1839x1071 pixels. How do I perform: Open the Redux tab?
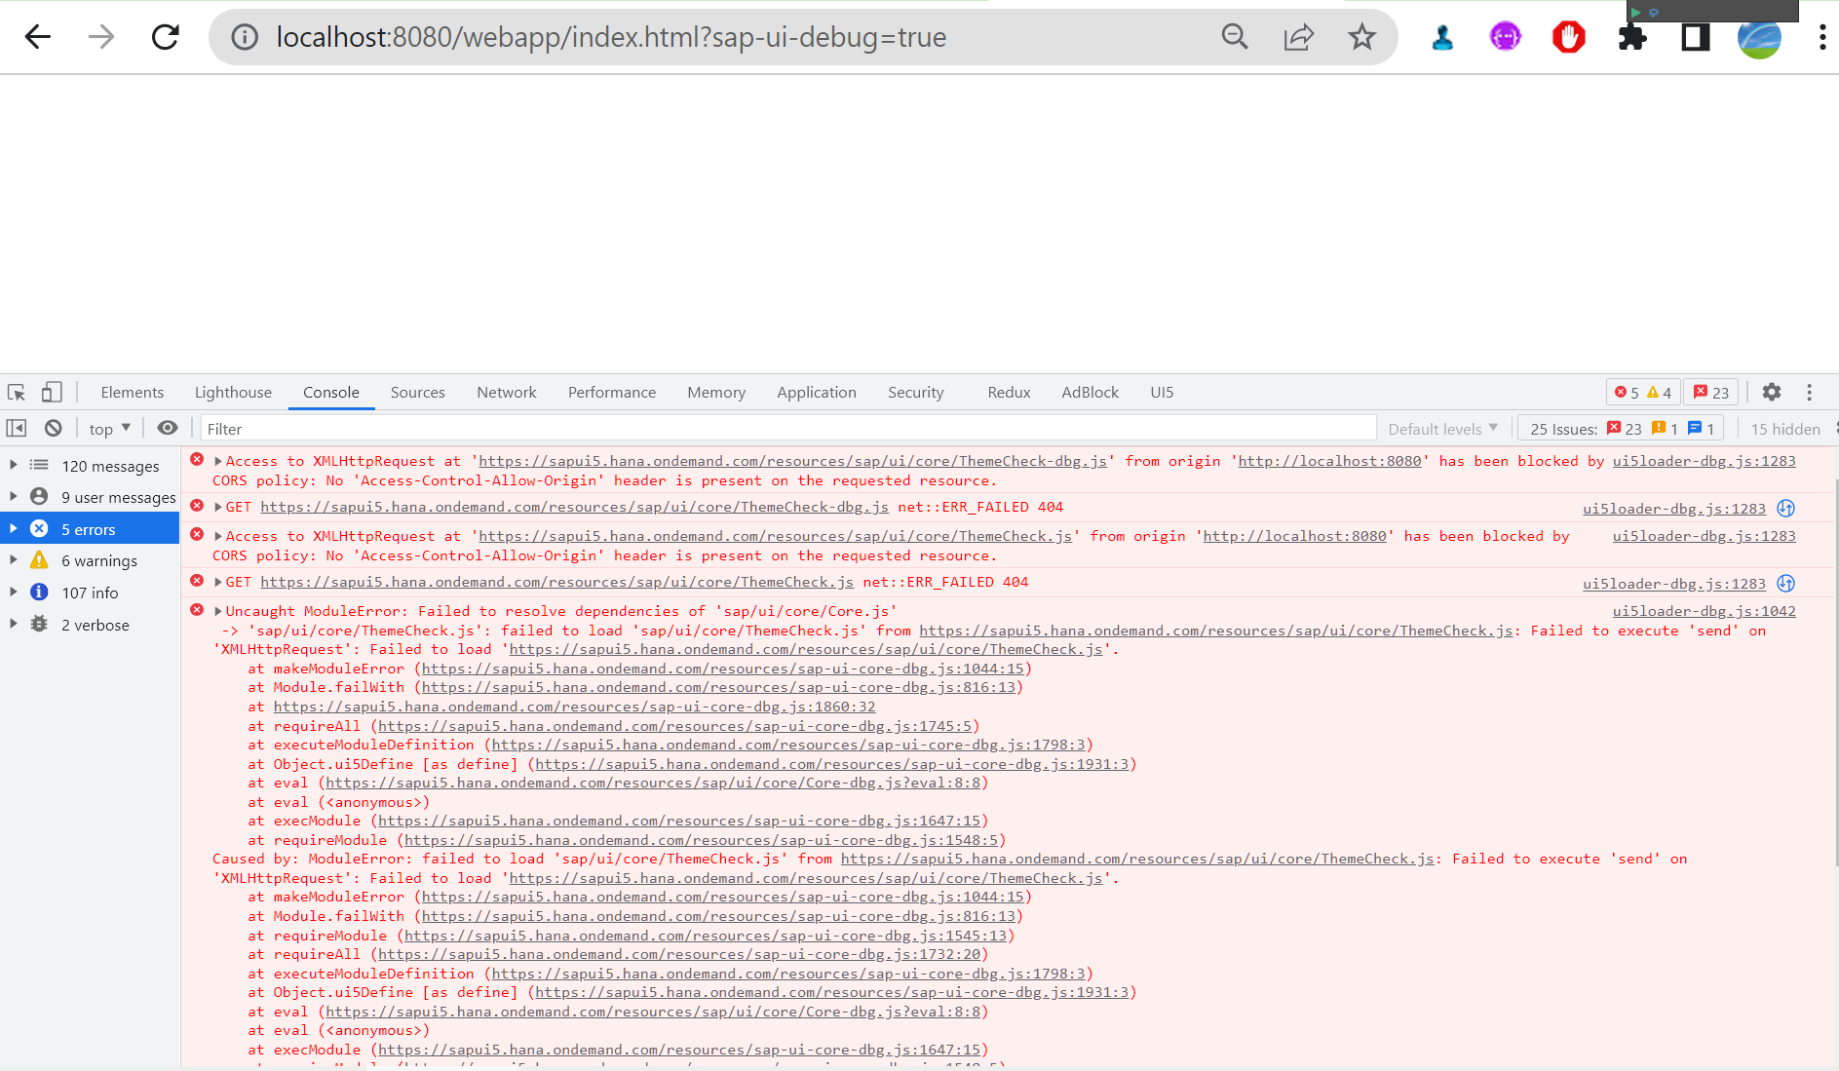(x=1009, y=392)
